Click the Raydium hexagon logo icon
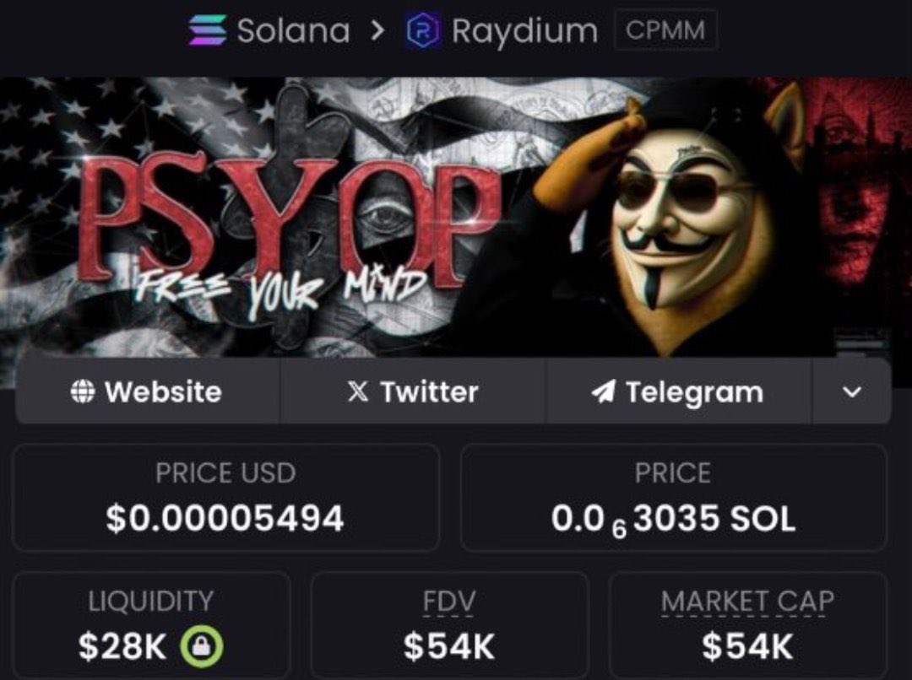The width and height of the screenshot is (912, 680). (x=424, y=30)
